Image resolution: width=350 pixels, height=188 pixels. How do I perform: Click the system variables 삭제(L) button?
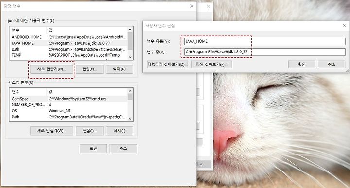120,131
